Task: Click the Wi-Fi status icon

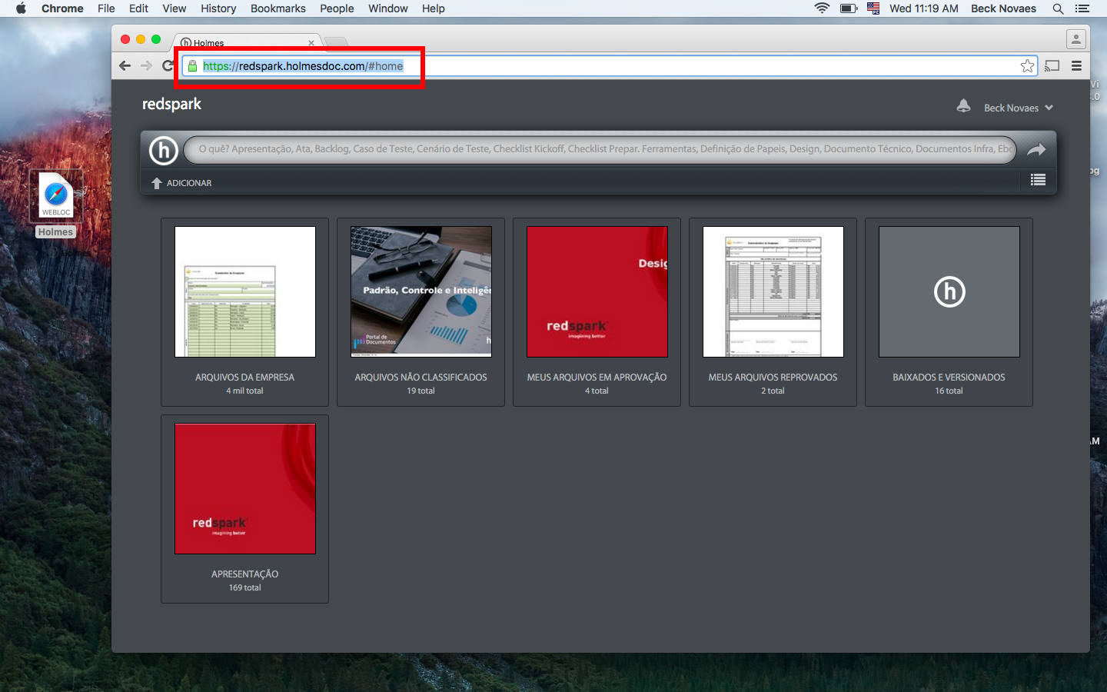Action: point(822,8)
